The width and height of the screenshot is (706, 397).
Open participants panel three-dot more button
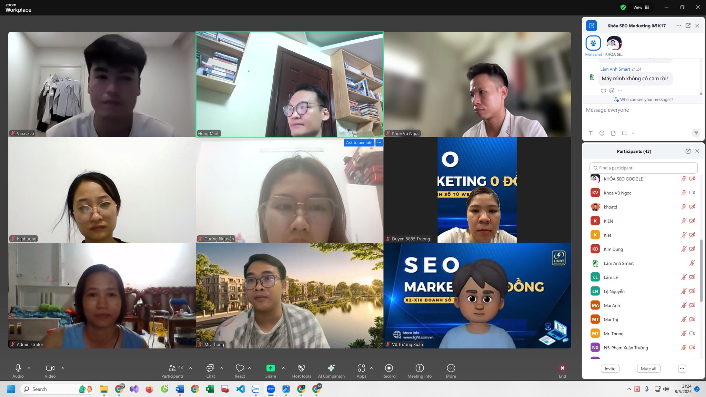tap(682, 369)
